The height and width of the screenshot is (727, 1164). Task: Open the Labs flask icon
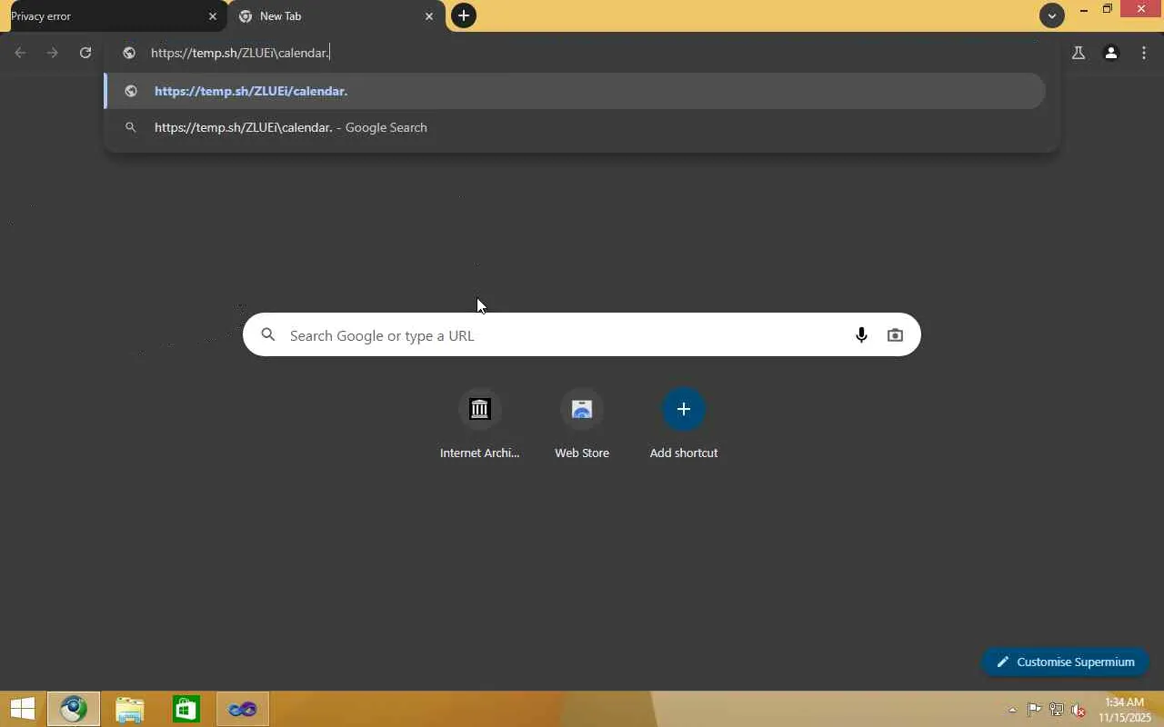click(1079, 53)
